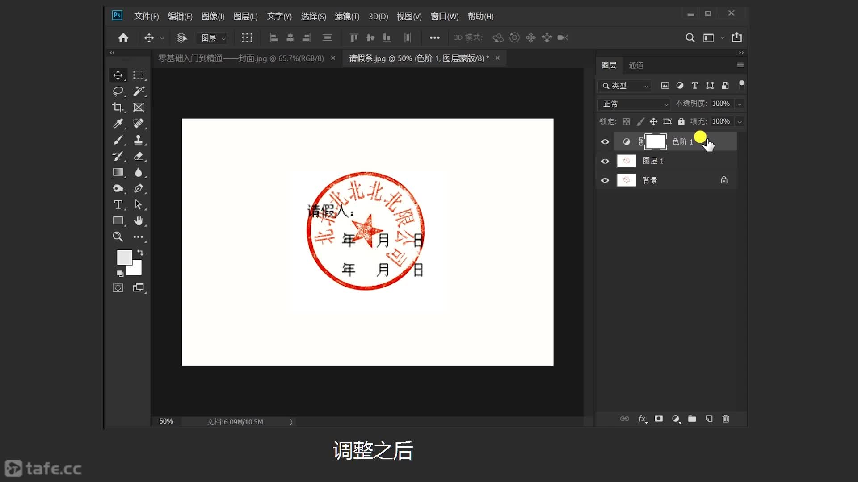Toggle the Quick Mask mode
The width and height of the screenshot is (858, 482).
118,288
